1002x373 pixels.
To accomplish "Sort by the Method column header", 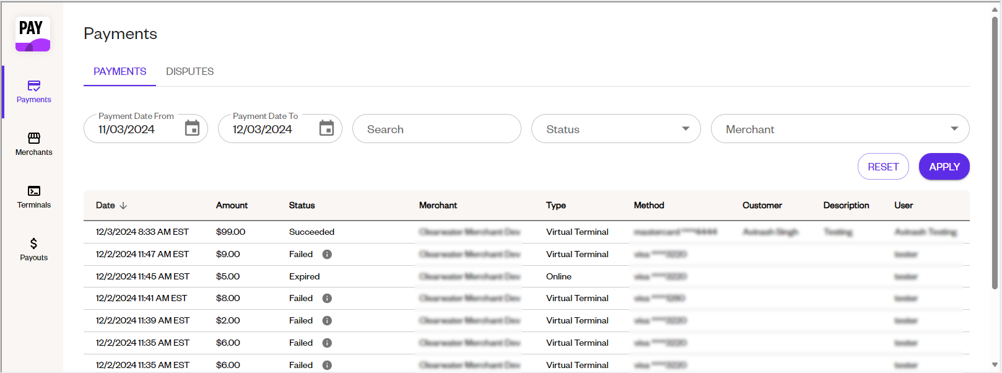I will pos(649,206).
